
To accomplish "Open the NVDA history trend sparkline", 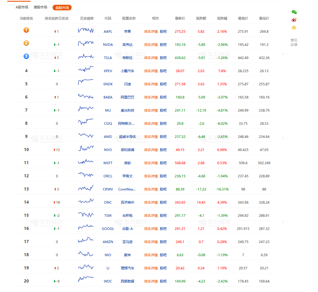I will pyautogui.click(x=86, y=44).
